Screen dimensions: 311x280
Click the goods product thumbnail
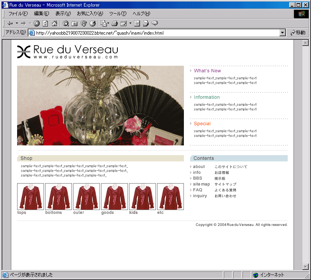114,196
